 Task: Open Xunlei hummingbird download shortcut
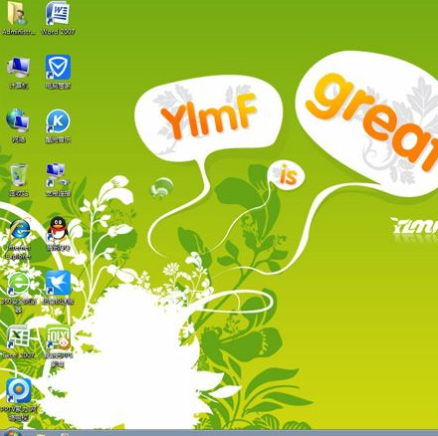pyautogui.click(x=58, y=288)
